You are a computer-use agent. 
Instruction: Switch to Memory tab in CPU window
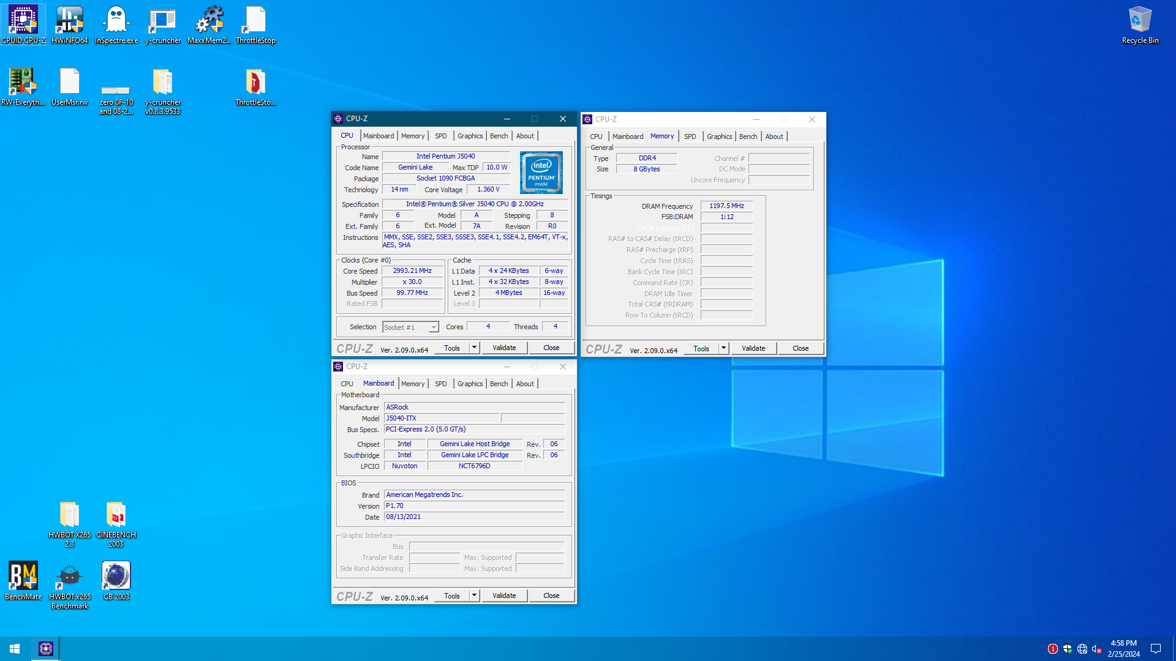click(x=413, y=136)
